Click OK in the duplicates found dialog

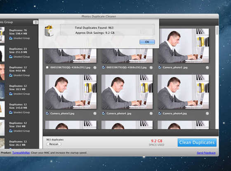tap(147, 42)
